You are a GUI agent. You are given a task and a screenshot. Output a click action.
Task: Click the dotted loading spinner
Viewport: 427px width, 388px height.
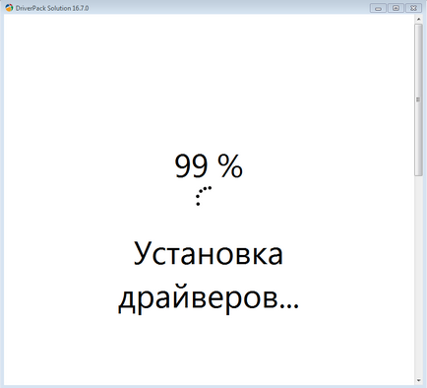[204, 196]
